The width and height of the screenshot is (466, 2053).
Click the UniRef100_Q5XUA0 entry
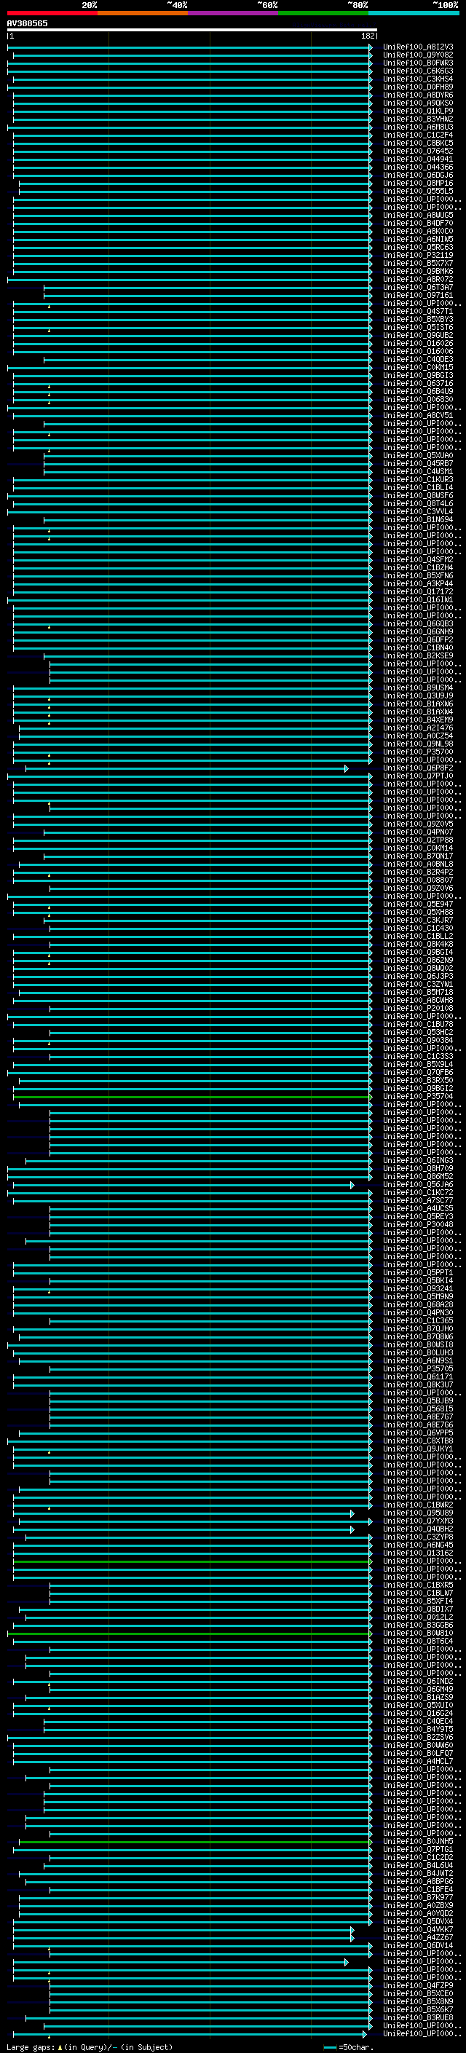[x=418, y=455]
